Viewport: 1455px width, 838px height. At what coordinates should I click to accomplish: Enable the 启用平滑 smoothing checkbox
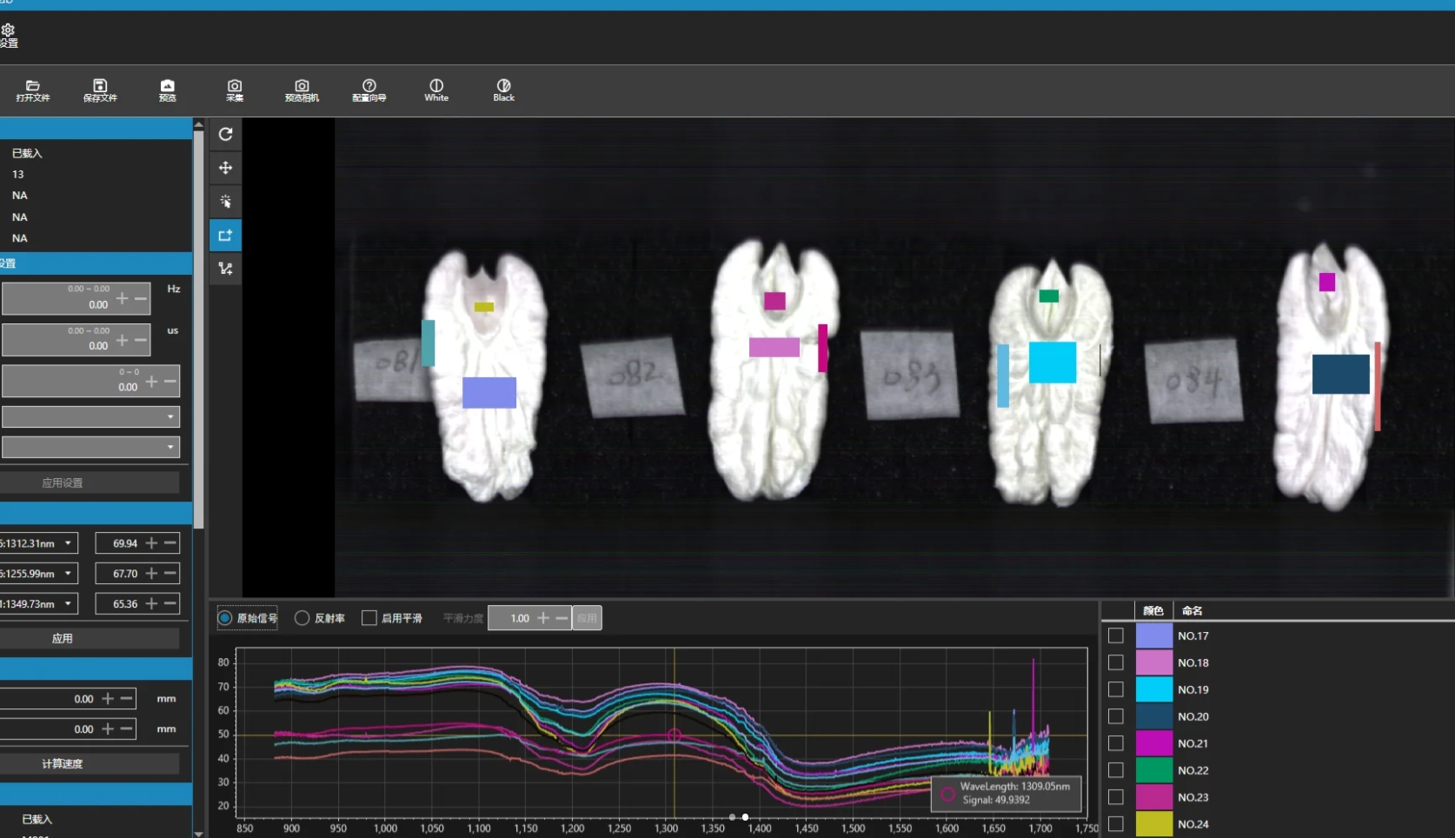369,618
